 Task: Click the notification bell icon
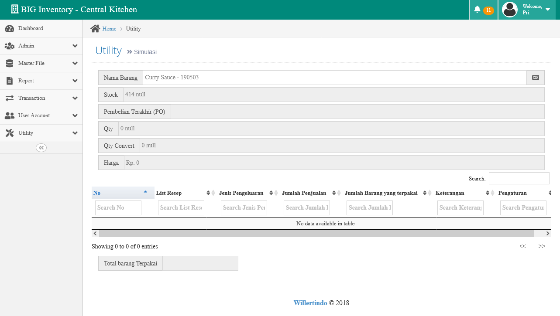click(x=477, y=10)
